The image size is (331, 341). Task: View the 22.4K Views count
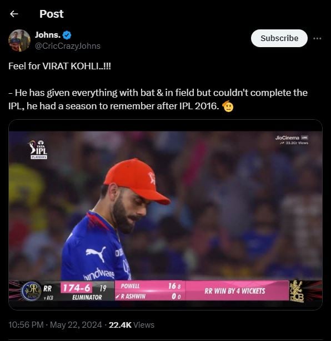click(x=132, y=325)
